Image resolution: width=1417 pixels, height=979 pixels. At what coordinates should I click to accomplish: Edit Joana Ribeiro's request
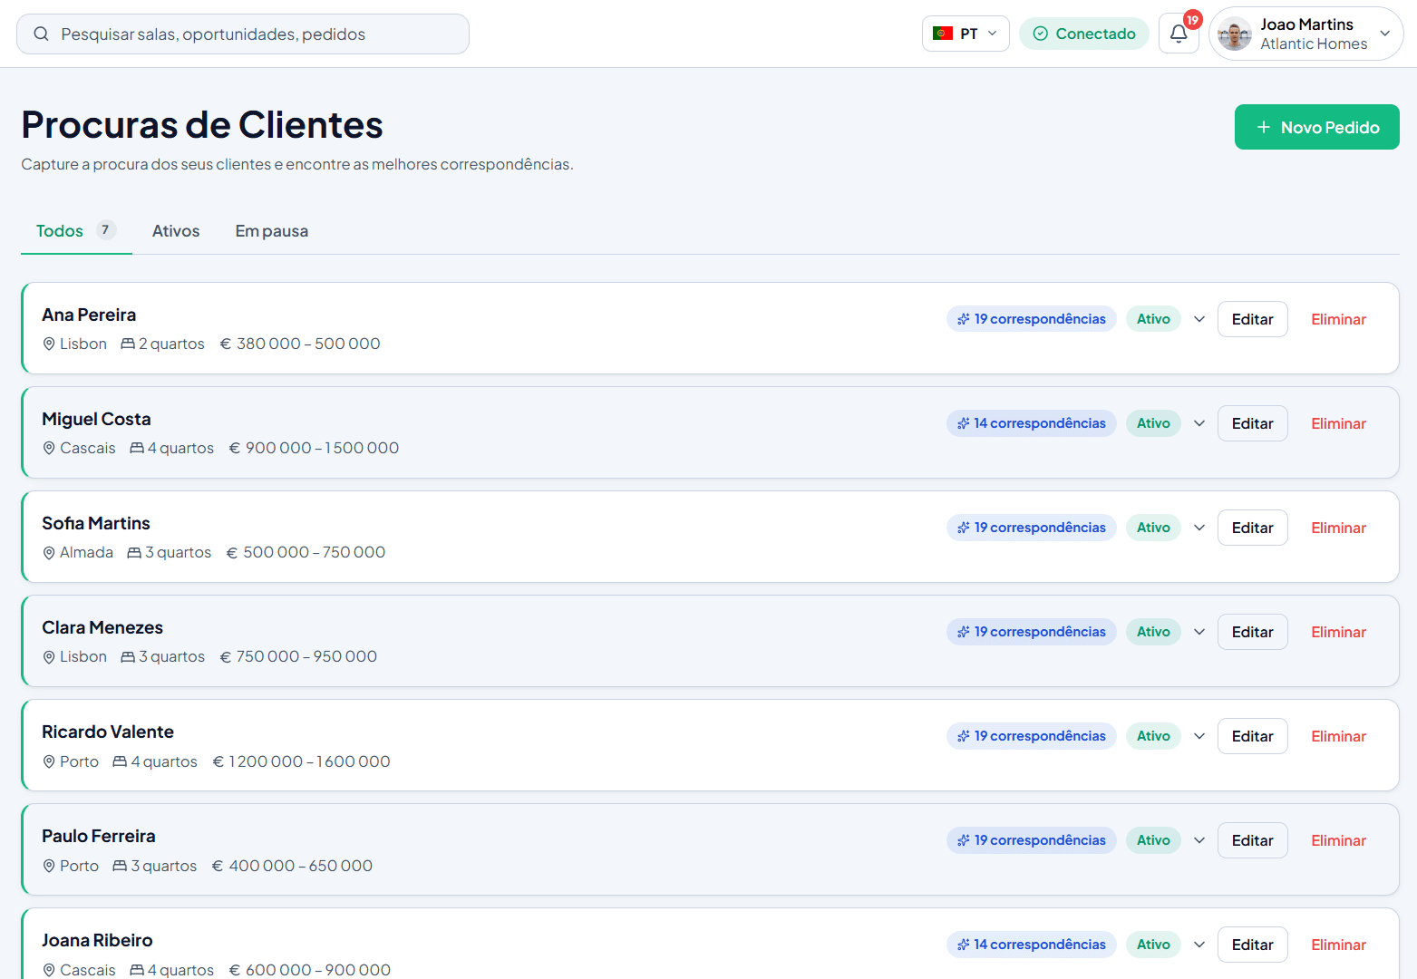1252,945
